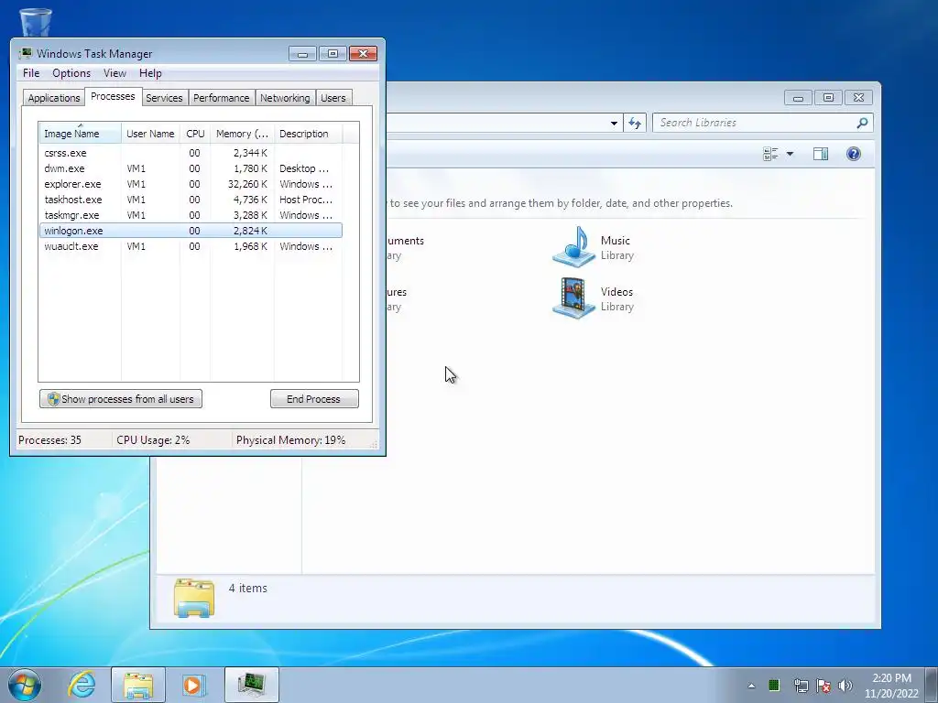Minimize the Task Manager window
Screen dimensions: 938x703
click(x=302, y=54)
